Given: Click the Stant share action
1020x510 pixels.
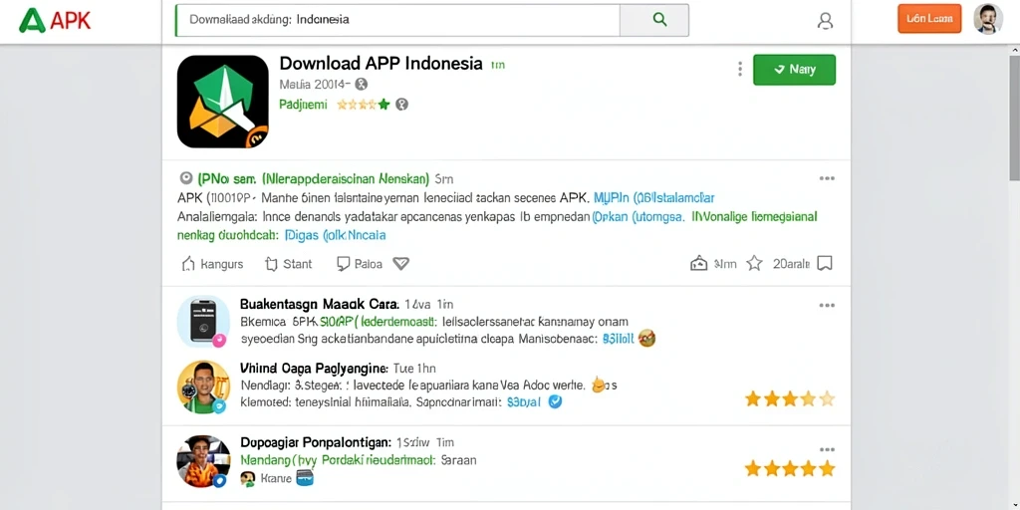Looking at the screenshot, I should [288, 263].
